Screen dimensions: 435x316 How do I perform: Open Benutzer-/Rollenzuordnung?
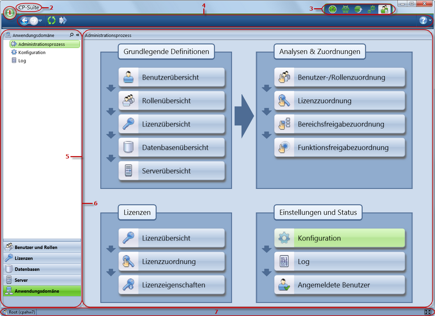339,77
